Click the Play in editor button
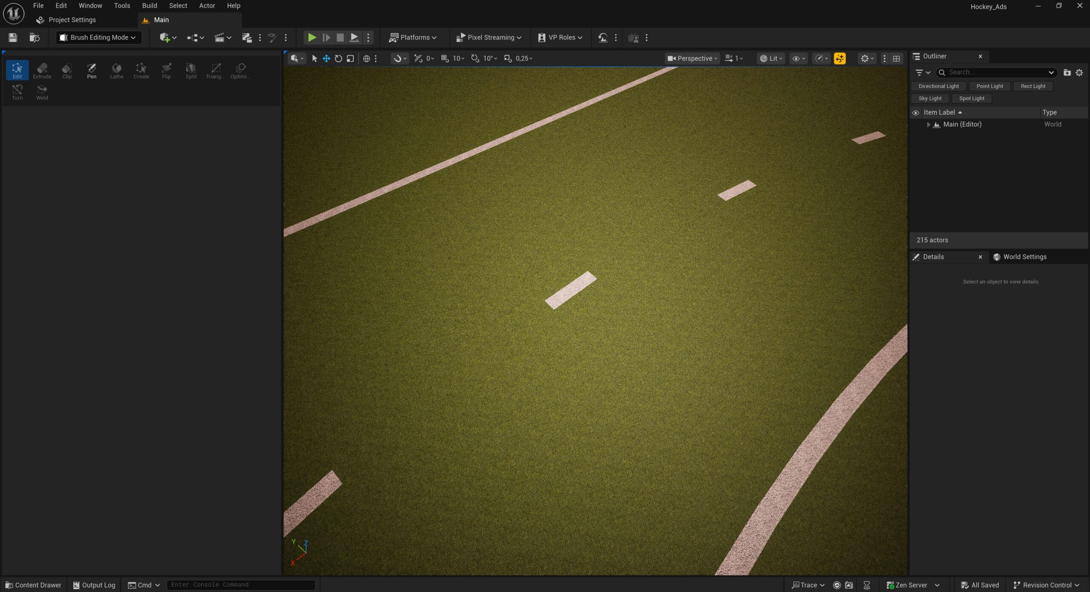This screenshot has width=1090, height=592. [312, 37]
